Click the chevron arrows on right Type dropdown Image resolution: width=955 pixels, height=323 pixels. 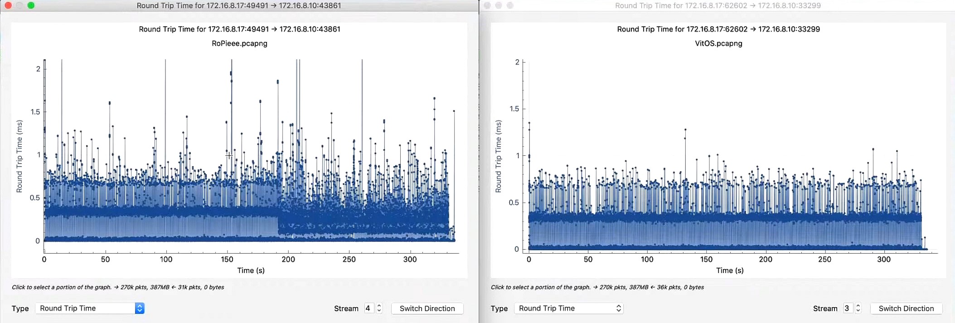click(x=619, y=309)
